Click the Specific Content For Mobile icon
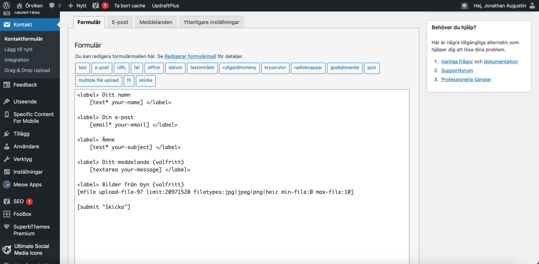Viewport: 539px width, 264px height. tap(7, 114)
